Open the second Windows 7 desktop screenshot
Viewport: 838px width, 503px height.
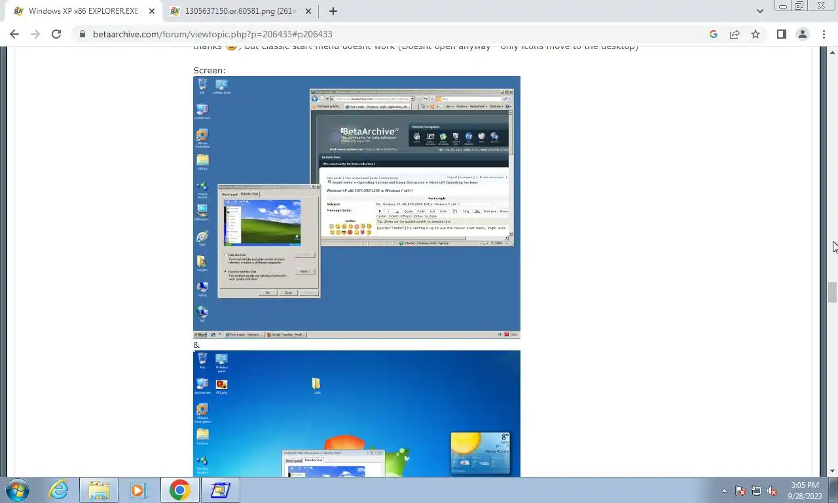pyautogui.click(x=357, y=413)
